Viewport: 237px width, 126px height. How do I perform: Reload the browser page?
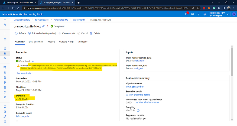click(13, 8)
